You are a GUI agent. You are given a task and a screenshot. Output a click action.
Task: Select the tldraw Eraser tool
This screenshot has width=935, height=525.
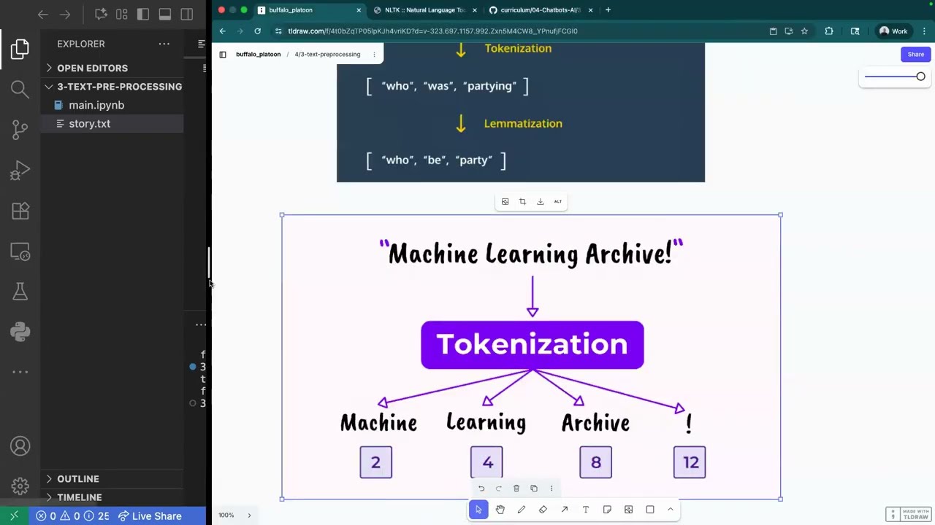tap(543, 510)
